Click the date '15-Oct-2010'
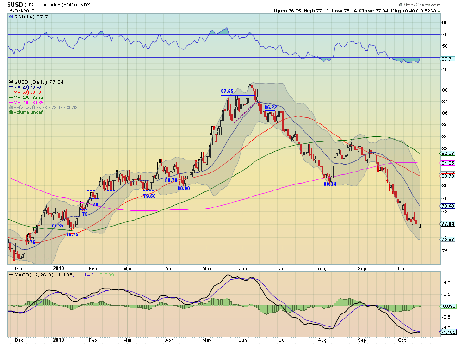458x344 pixels. 21,11
